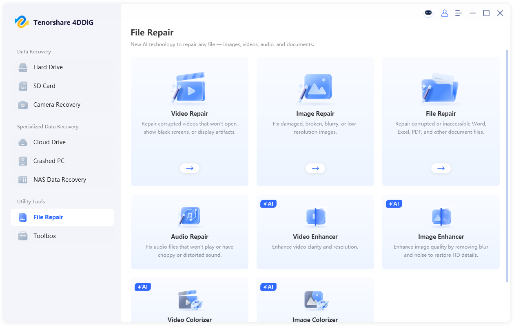Click the File Repair folder icon
The image size is (514, 326).
pos(440,88)
